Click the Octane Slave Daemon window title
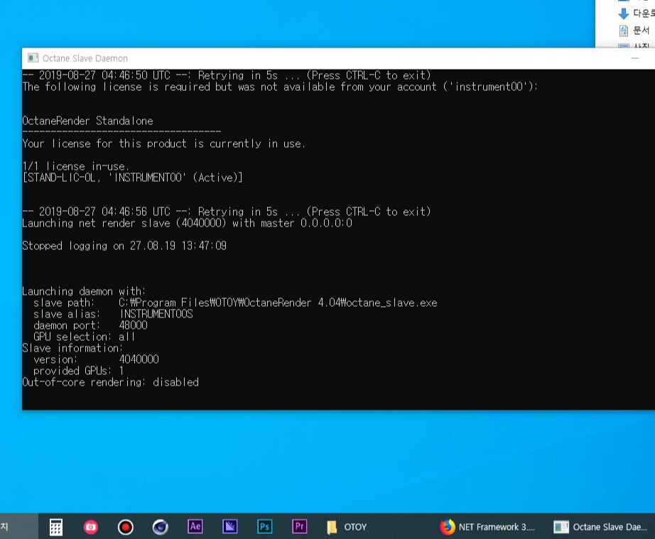The image size is (655, 539). [x=85, y=58]
